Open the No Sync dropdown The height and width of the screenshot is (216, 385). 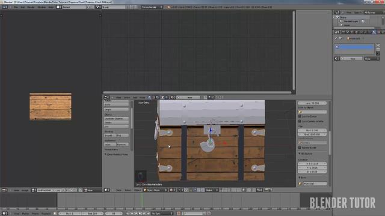(x=162, y=214)
